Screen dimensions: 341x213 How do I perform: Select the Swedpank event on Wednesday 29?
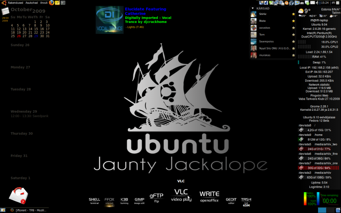point(29,116)
